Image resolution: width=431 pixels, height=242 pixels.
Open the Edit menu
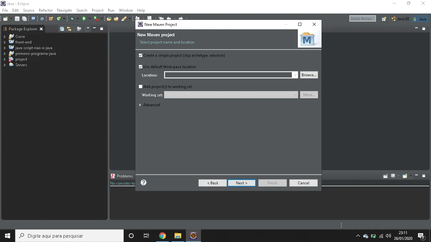(15, 10)
